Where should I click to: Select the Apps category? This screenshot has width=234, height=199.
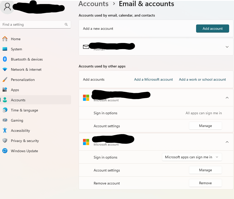tap(35, 90)
